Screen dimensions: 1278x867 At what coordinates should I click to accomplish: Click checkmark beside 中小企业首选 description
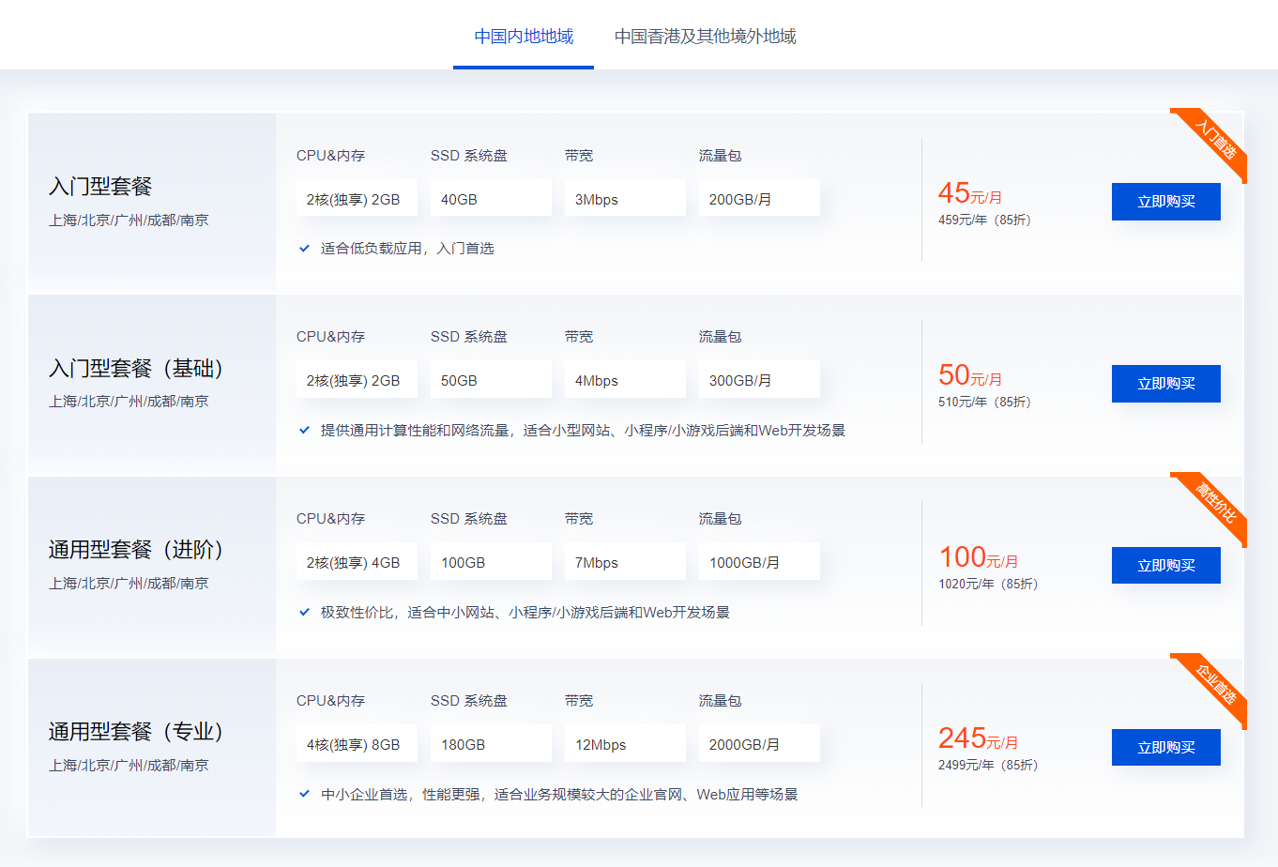[304, 795]
